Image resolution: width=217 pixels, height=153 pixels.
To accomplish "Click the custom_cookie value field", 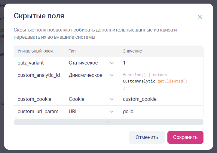I will [161, 99].
